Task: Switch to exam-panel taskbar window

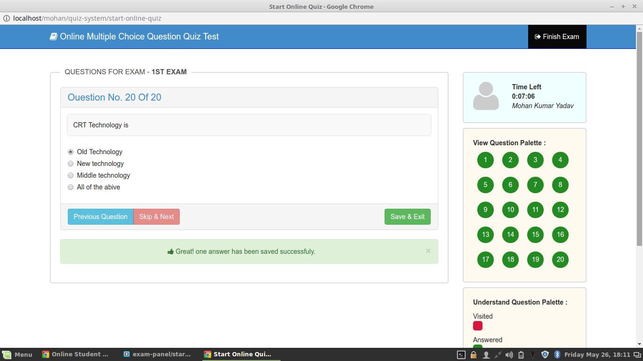Action: (x=157, y=354)
